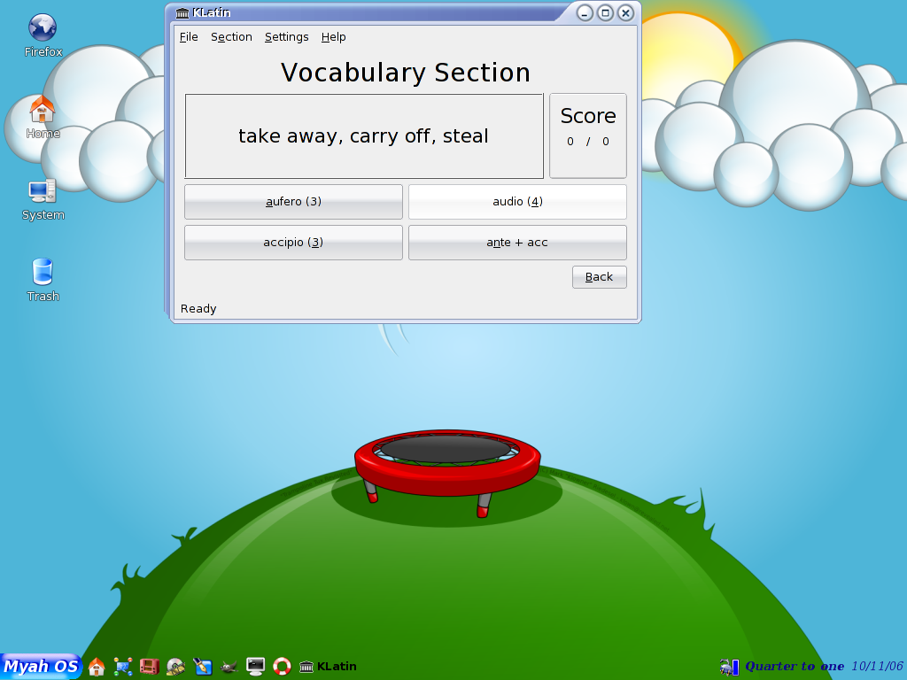
Task: Choose the answer ante + acc
Action: pyautogui.click(x=517, y=243)
